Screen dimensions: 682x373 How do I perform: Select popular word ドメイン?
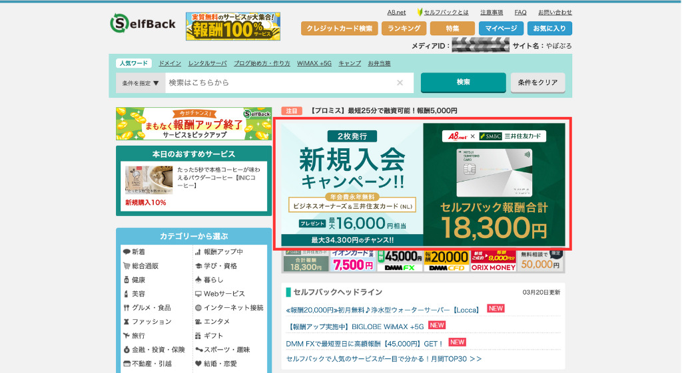(x=170, y=63)
